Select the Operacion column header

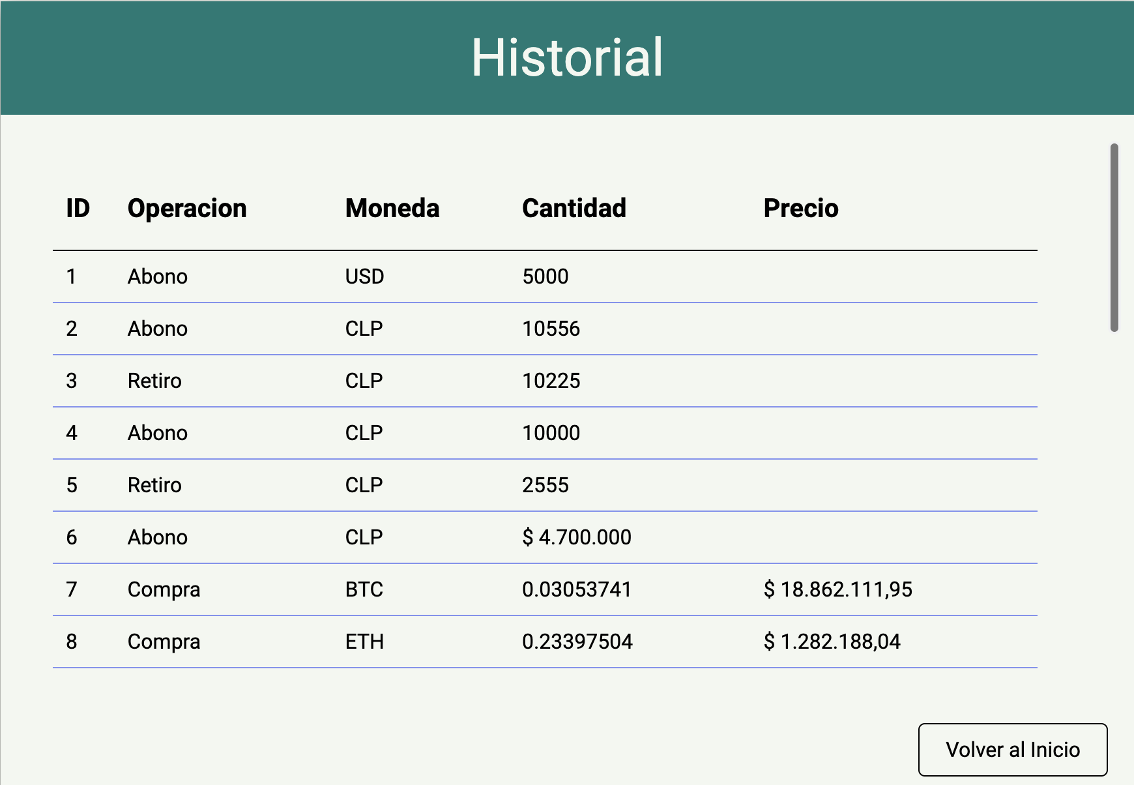click(x=187, y=209)
